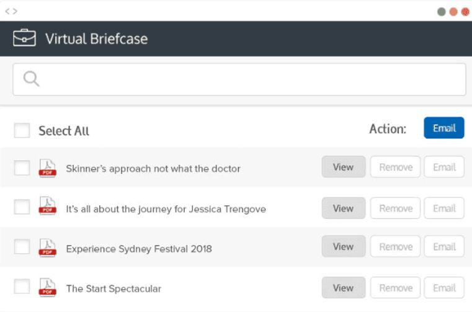
Task: Click the blue Email action button
Action: 444,128
